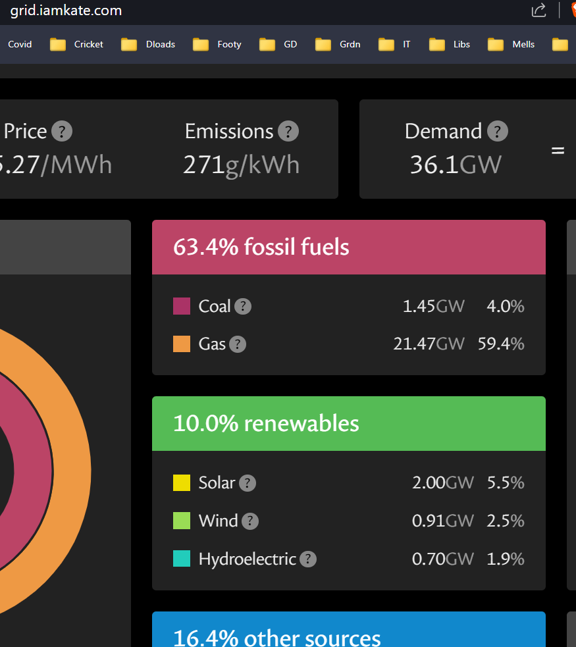Open the Demand help icon
Viewport: 576px width, 647px height.
pos(498,131)
